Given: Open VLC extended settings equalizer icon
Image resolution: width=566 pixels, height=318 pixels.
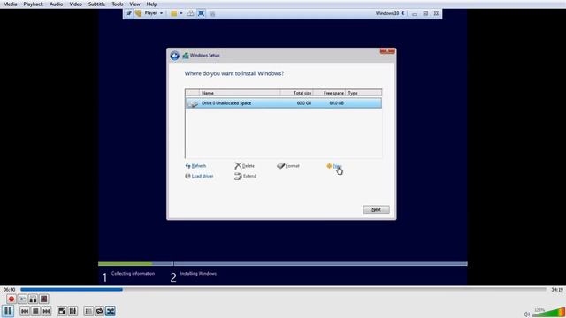Looking at the screenshot, I should 73,311.
